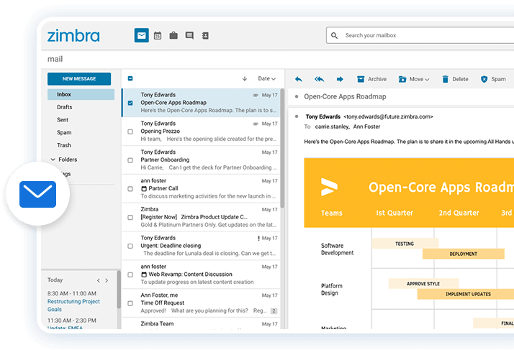Click the mini calendar pane scrollbar

pos(119,290)
